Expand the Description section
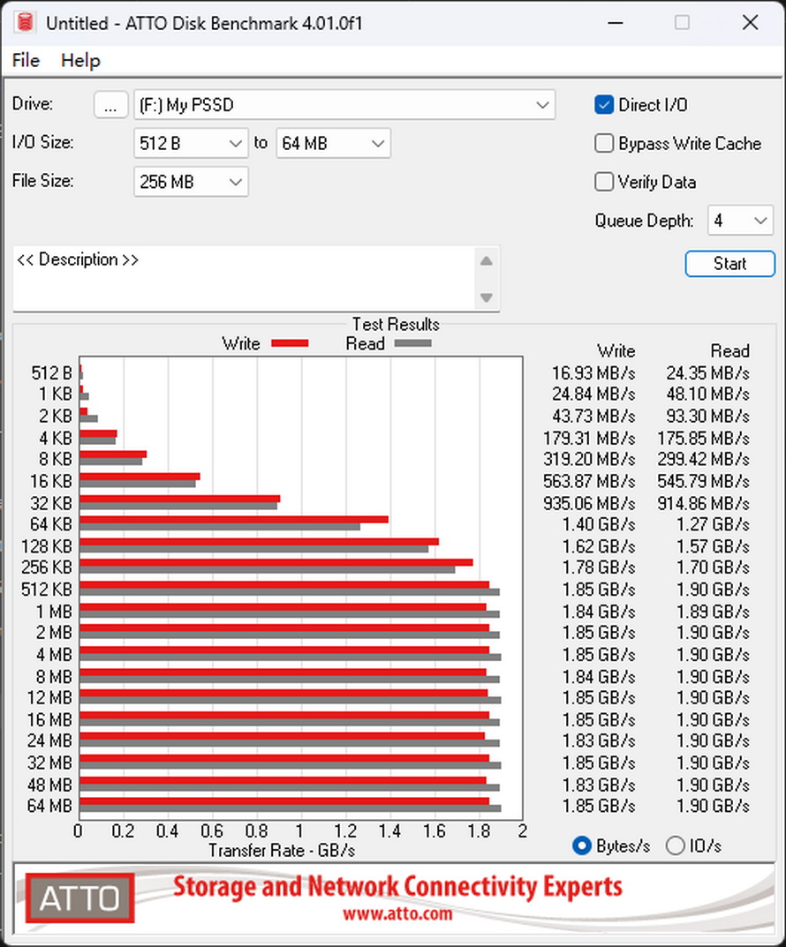The height and width of the screenshot is (947, 786). pyautogui.click(x=77, y=259)
